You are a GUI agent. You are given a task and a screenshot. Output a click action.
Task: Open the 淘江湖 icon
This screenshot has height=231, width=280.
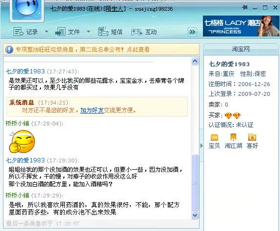point(233,137)
